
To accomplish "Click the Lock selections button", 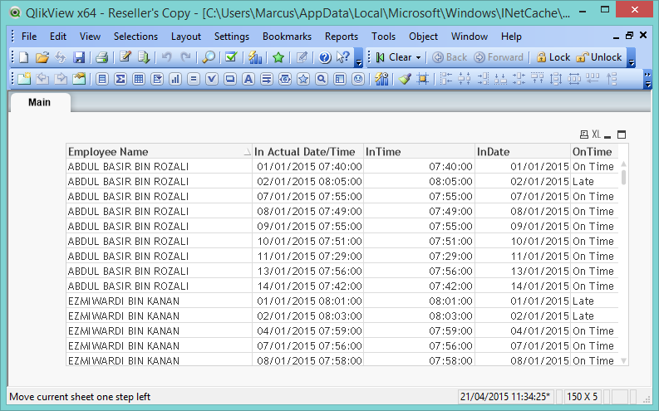I will click(553, 57).
